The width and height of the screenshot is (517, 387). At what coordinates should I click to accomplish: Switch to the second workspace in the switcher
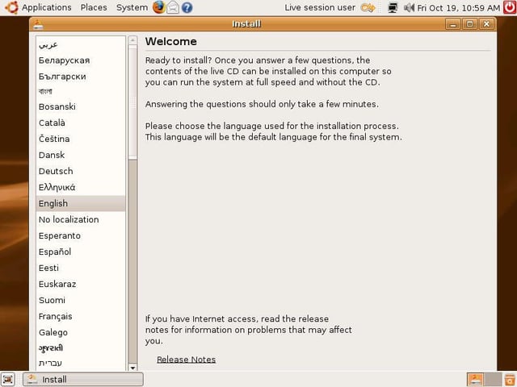pyautogui.click(x=493, y=380)
